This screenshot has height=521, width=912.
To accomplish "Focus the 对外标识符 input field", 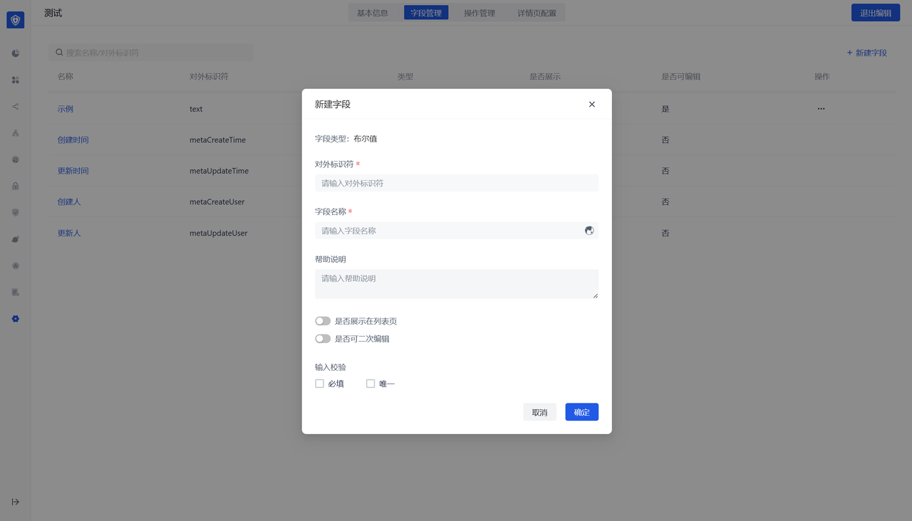I will (456, 183).
